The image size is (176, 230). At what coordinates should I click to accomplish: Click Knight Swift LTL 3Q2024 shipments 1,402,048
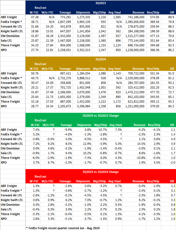pos(84,87)
